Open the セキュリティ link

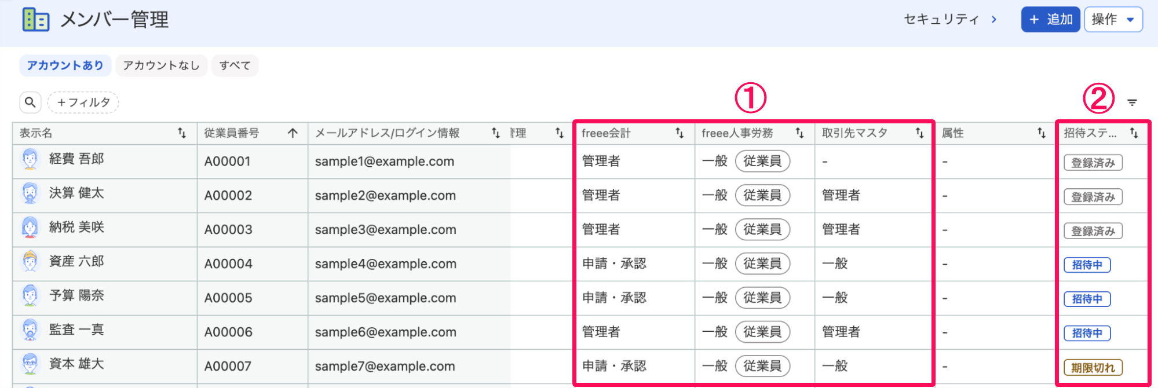point(950,20)
